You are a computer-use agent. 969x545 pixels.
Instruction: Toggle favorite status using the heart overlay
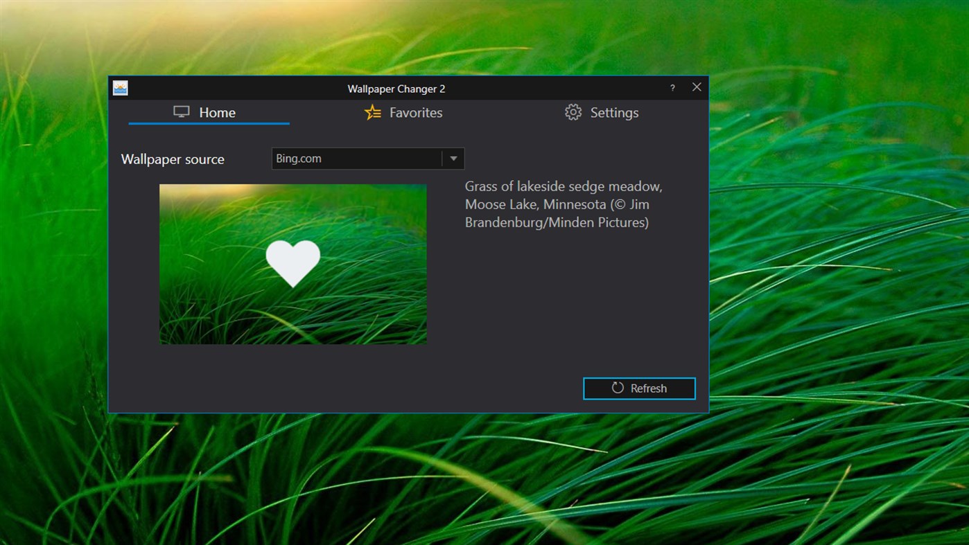293,263
